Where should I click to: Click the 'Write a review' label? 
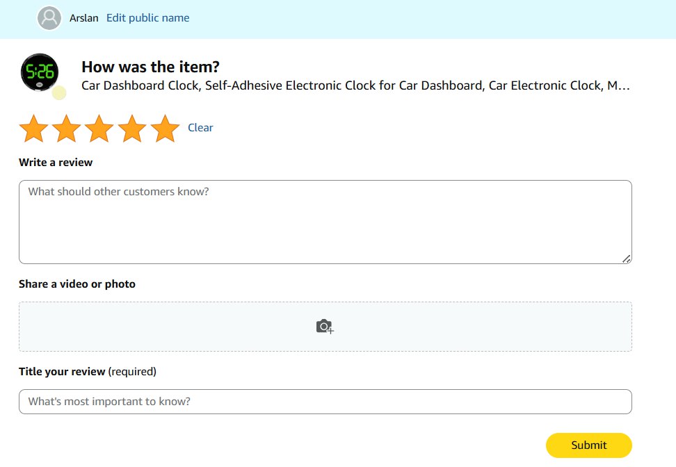pos(56,163)
